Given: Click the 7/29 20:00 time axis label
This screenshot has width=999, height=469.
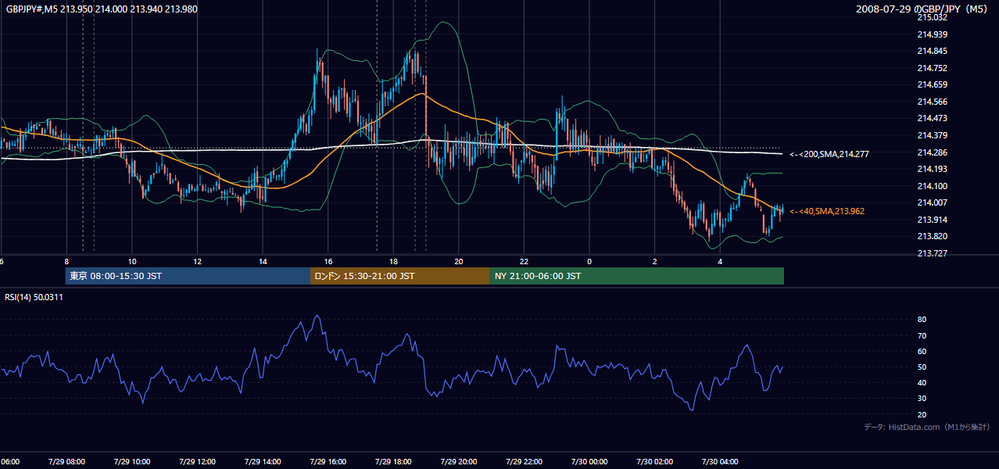Looking at the screenshot, I should (458, 461).
